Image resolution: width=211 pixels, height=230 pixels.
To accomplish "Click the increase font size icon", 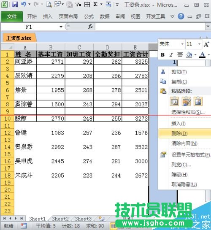I will pyautogui.click(x=206, y=44).
